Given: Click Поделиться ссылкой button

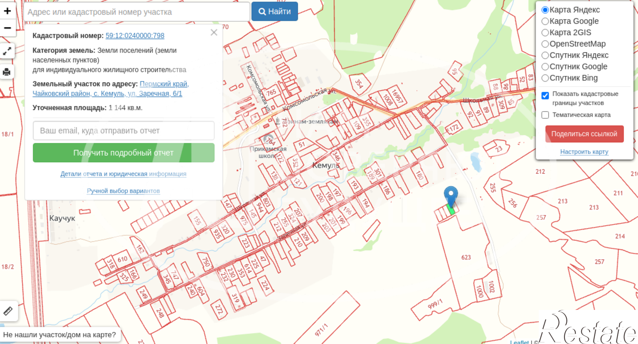Looking at the screenshot, I should pos(584,134).
